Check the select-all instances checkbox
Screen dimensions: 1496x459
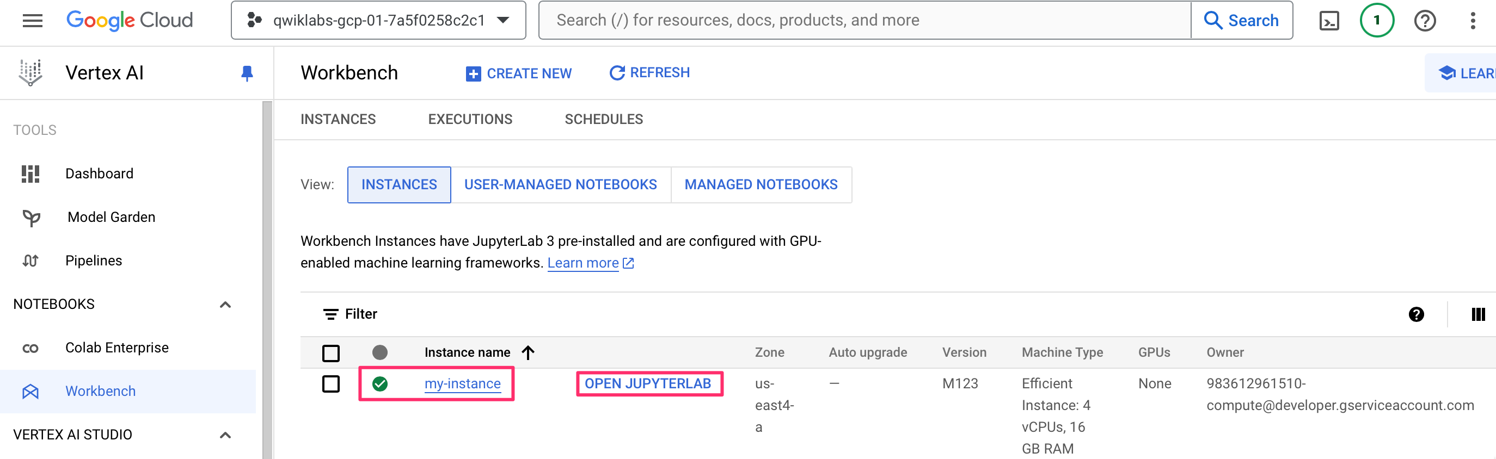tap(331, 353)
